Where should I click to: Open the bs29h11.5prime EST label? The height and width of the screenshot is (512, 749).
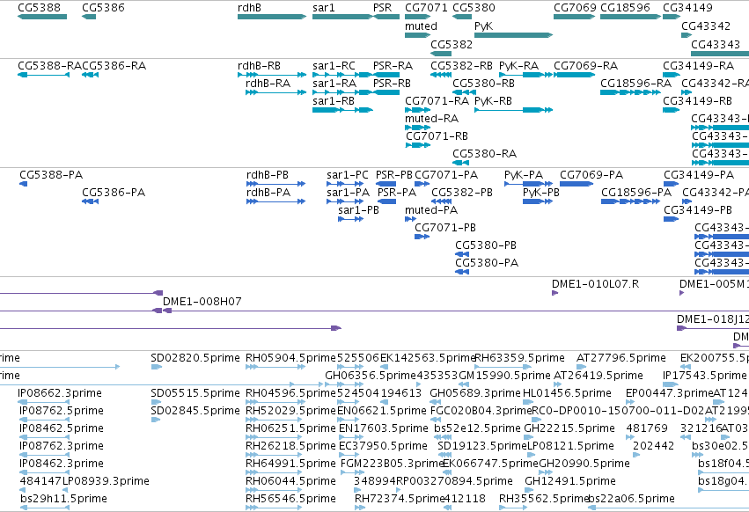(63, 499)
